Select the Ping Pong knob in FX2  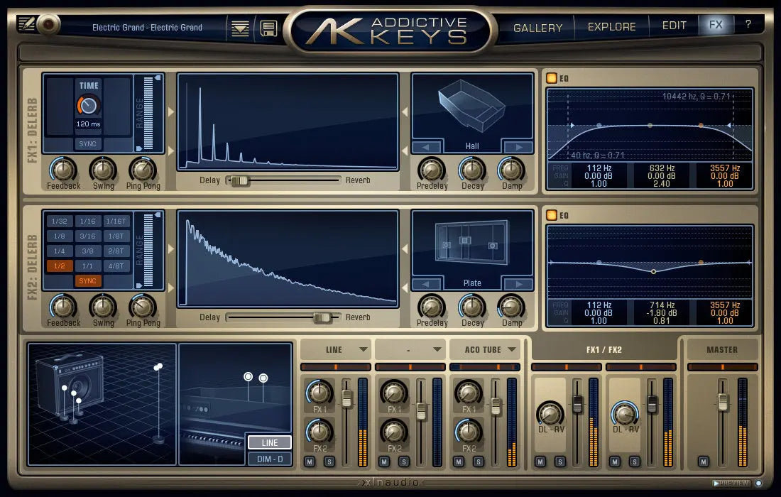click(x=143, y=307)
